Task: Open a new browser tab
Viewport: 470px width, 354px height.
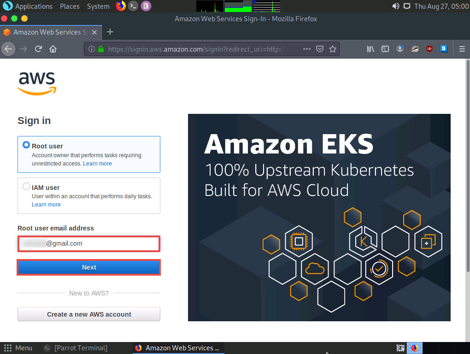Action: 110,32
